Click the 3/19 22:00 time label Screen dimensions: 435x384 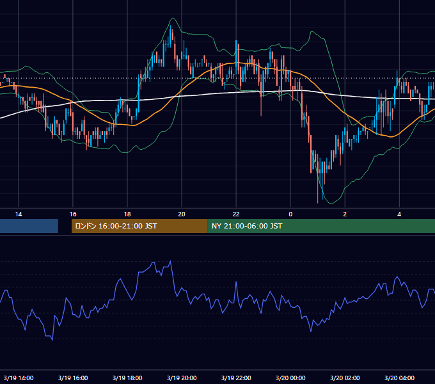click(236, 378)
